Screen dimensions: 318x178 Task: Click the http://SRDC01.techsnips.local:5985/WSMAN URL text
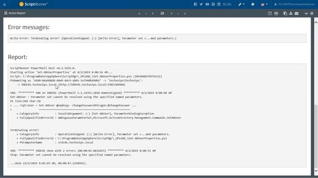92,85
